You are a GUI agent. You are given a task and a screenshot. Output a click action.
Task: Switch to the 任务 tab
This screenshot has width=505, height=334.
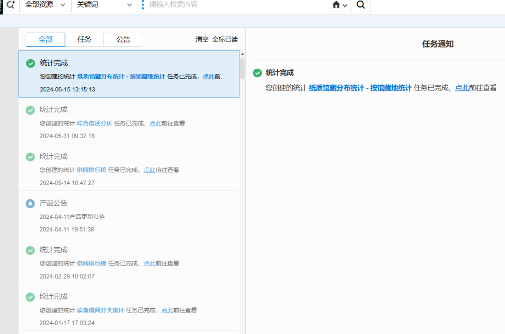point(84,40)
